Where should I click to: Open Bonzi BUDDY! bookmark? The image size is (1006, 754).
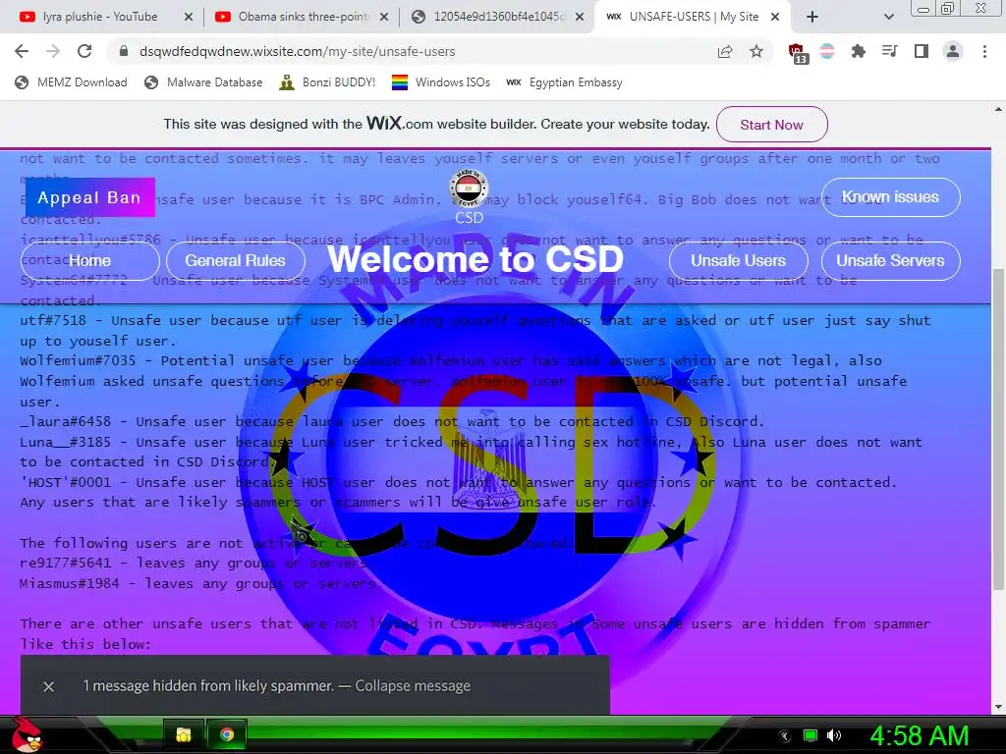(x=327, y=82)
